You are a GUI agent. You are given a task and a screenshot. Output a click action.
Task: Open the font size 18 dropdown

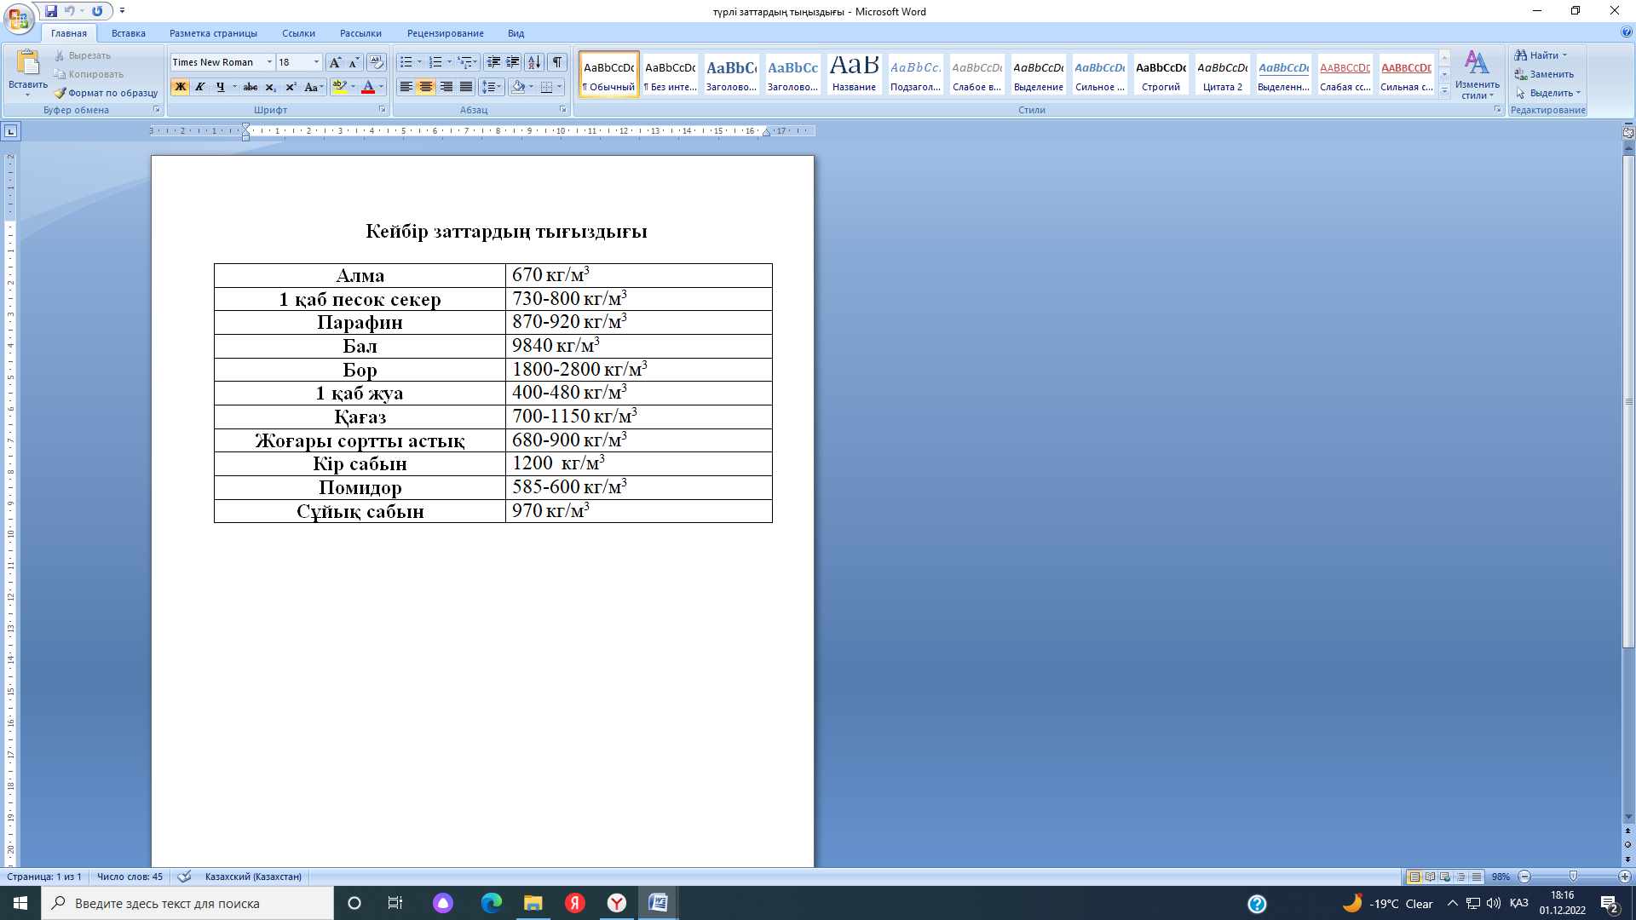click(316, 62)
